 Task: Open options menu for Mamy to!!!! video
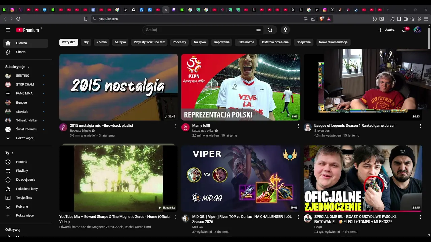coord(298,126)
